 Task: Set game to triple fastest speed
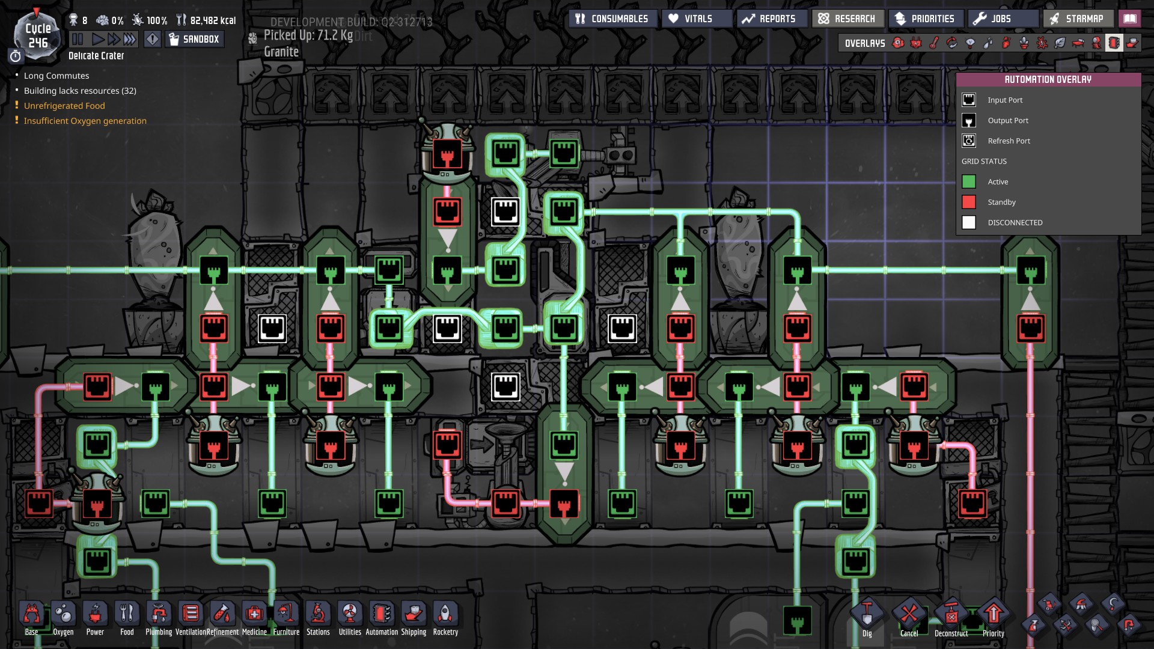tap(130, 40)
